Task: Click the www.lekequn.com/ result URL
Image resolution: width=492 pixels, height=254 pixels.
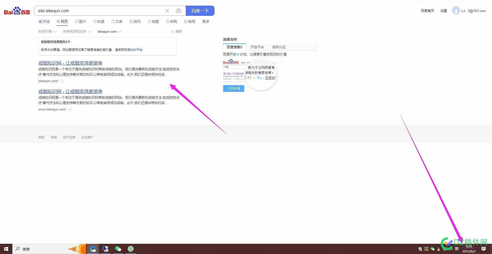Action: tap(52, 109)
